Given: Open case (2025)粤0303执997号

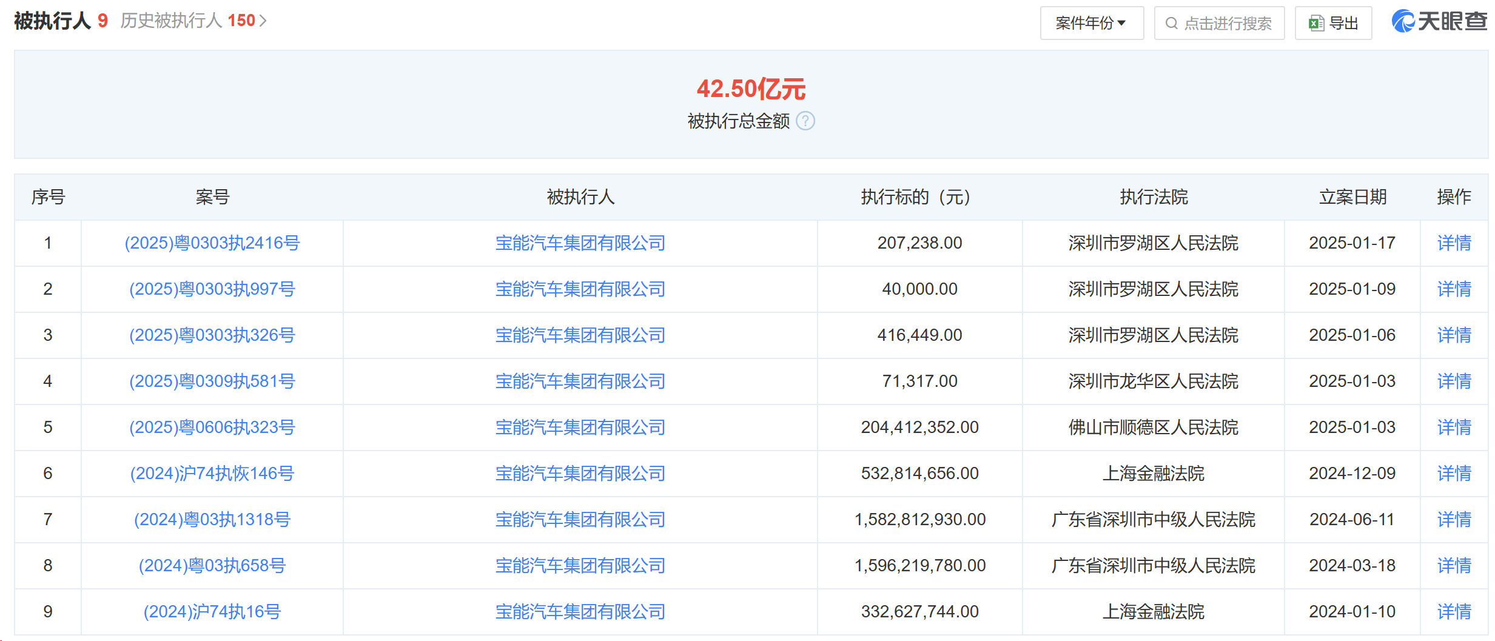Looking at the screenshot, I should [212, 289].
